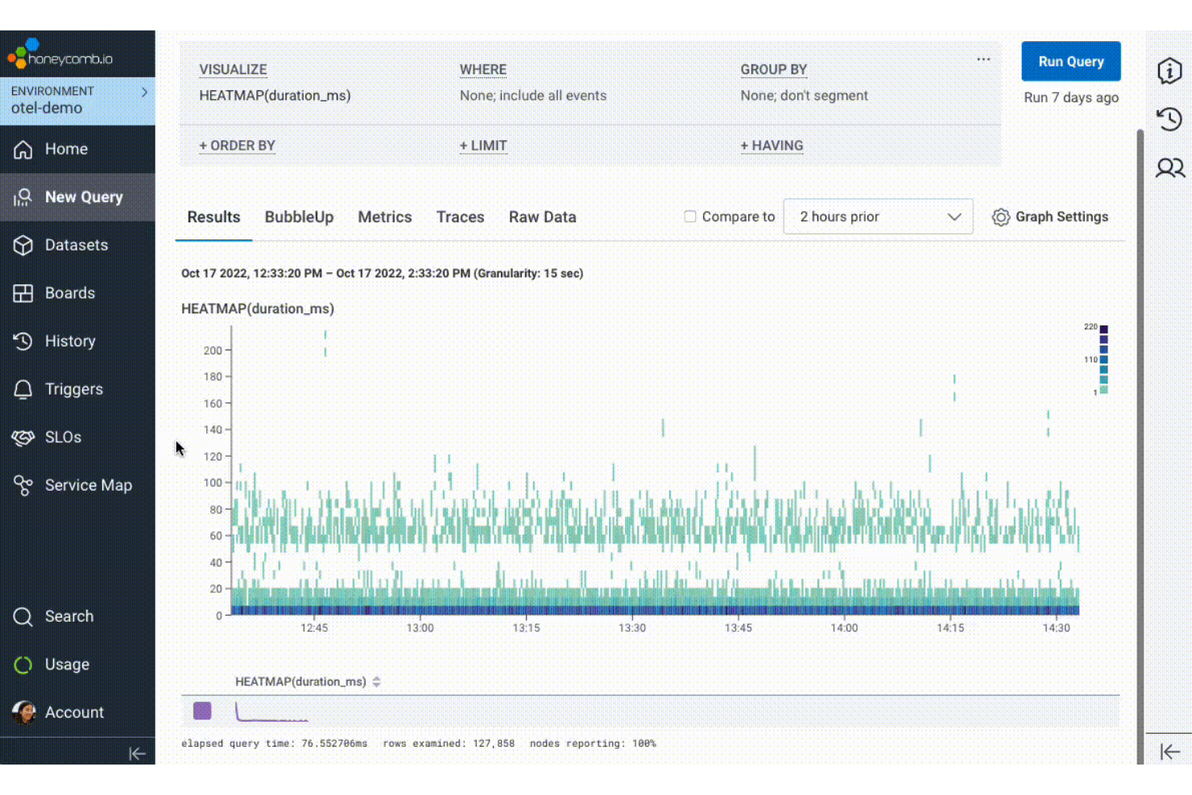Click the info icon in the right panel
The width and height of the screenshot is (1192, 795).
[1169, 71]
